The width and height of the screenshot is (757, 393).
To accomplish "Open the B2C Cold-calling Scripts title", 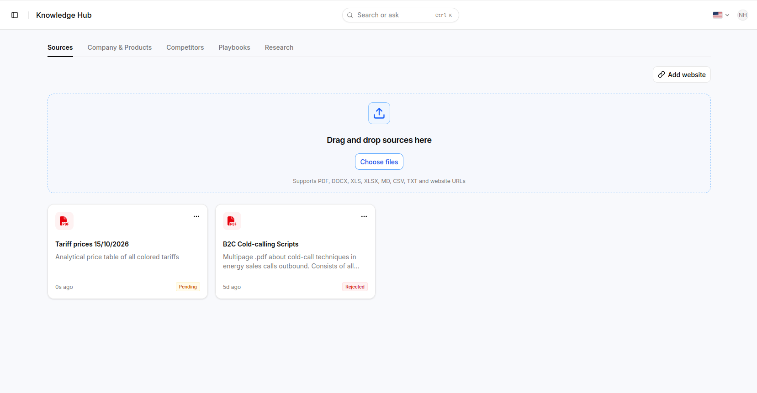I will click(261, 244).
